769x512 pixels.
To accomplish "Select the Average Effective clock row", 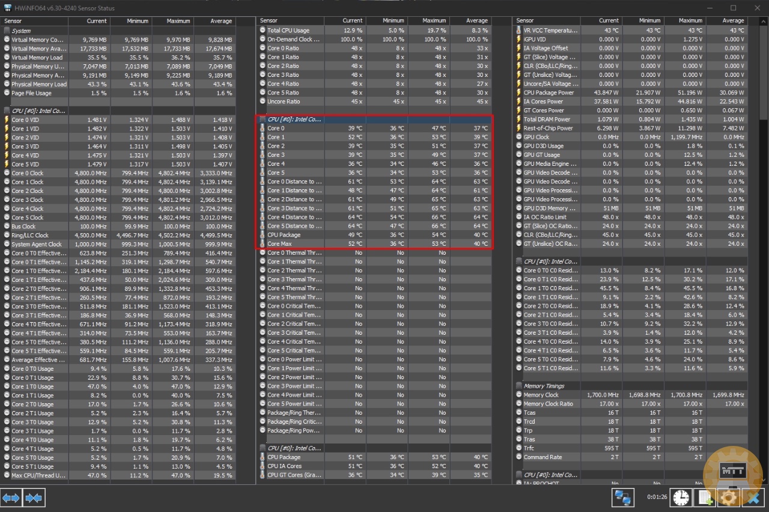I will coord(119,360).
